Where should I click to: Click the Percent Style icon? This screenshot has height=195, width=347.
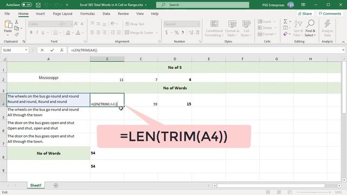[x=176, y=32]
